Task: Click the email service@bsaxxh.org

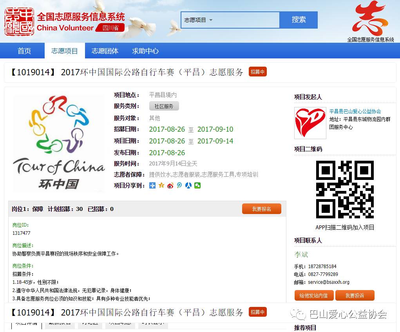Action: click(329, 282)
